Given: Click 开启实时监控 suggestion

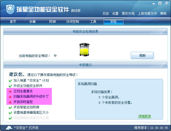Looking at the screenshot, I should (x=23, y=102).
